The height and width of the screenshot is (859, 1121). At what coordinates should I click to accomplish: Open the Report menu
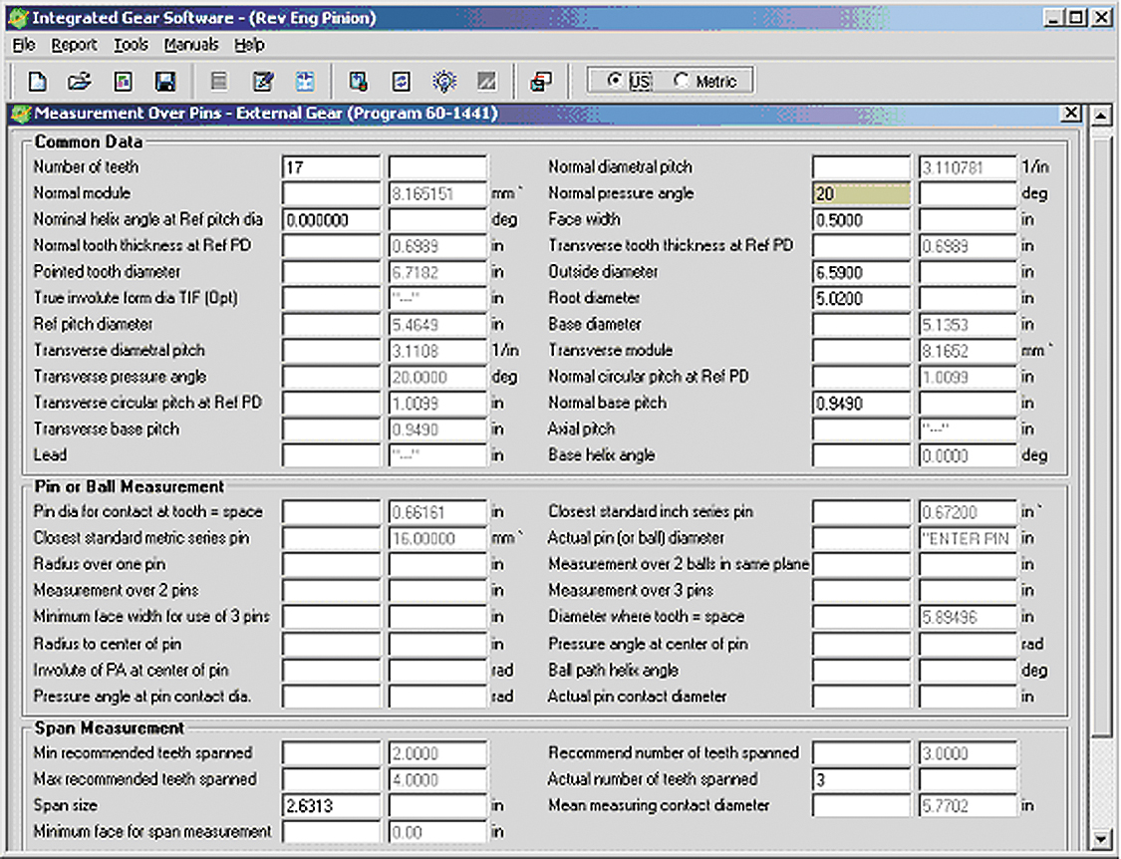click(74, 45)
